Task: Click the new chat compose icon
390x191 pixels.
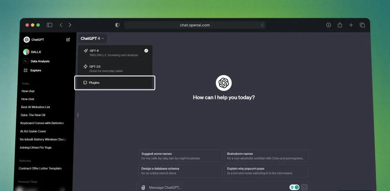Action: [x=68, y=40]
